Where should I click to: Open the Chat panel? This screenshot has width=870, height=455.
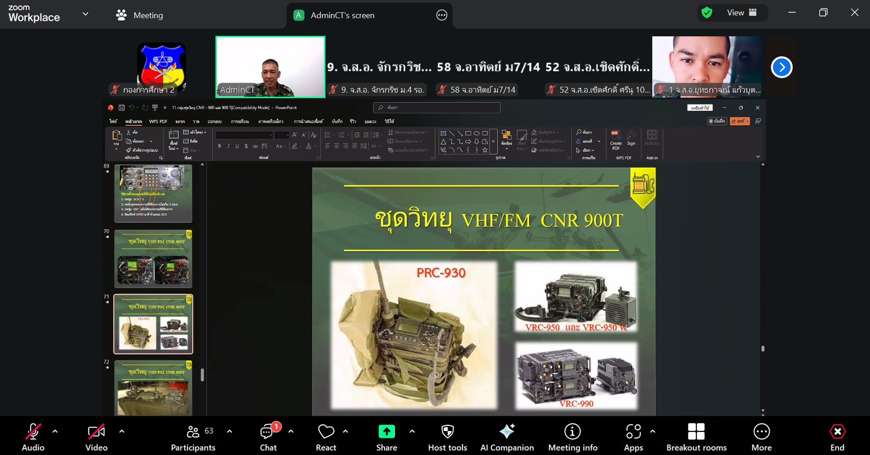(x=268, y=437)
